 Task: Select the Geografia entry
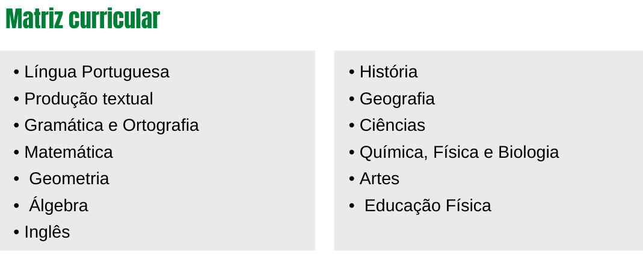(x=397, y=99)
